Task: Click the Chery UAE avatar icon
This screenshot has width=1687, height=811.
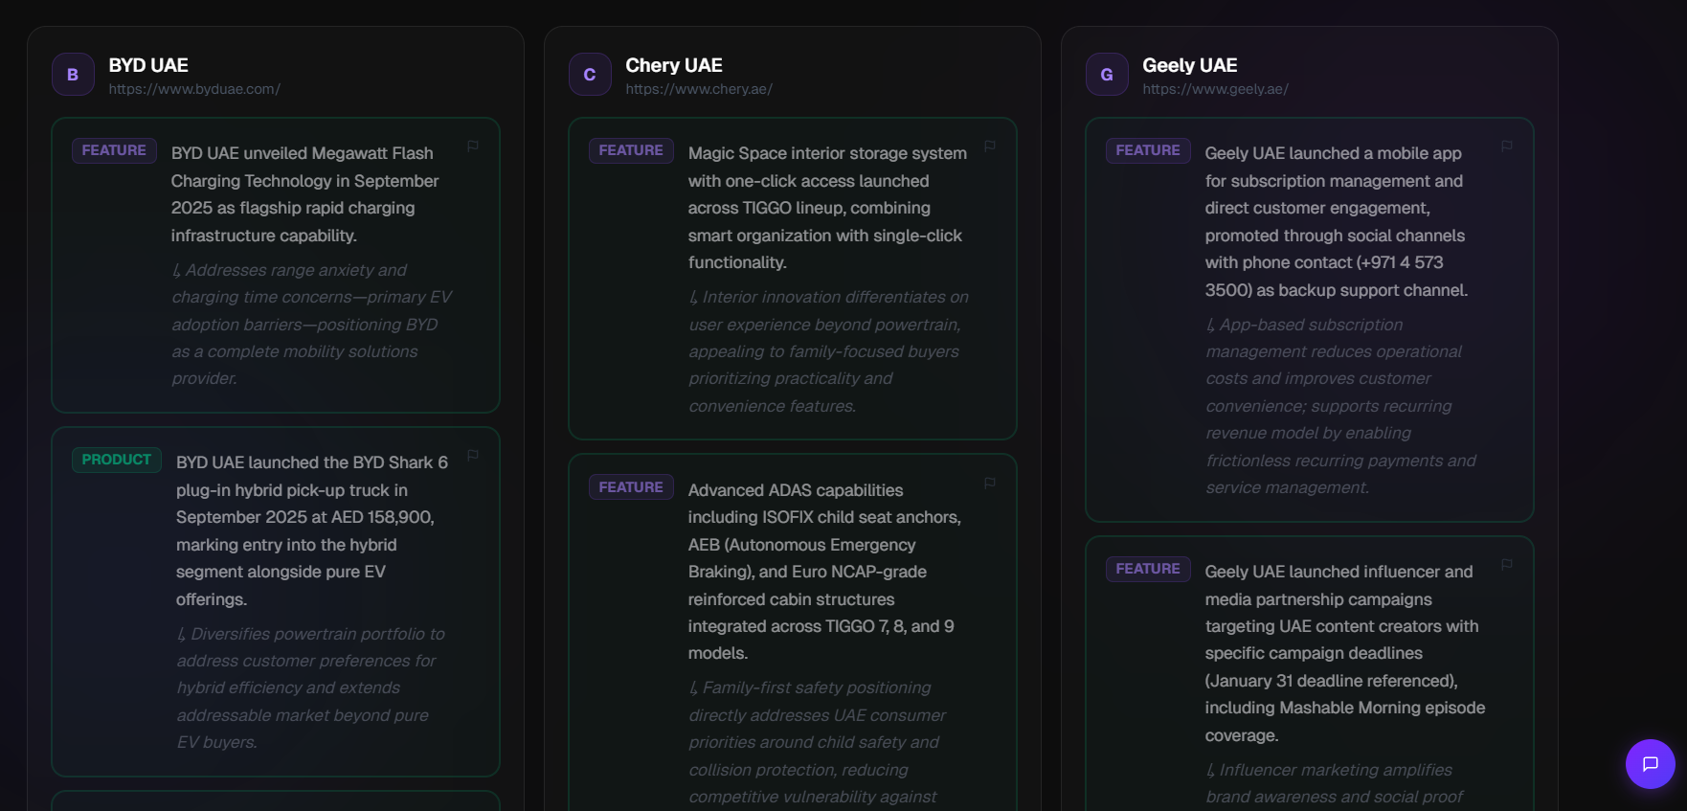Action: pyautogui.click(x=590, y=75)
